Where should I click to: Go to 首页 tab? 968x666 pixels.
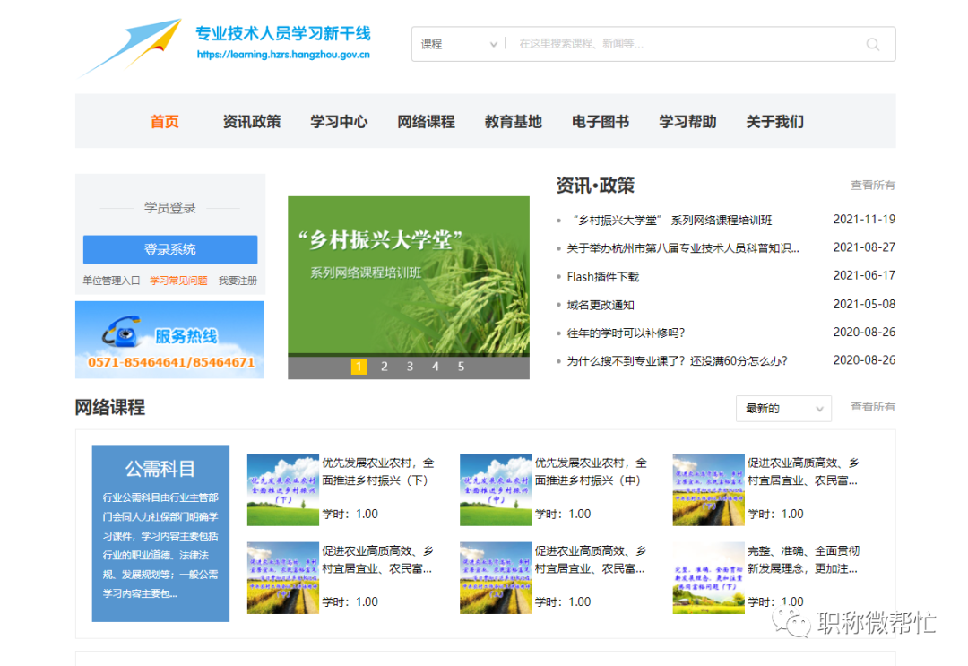tap(165, 122)
